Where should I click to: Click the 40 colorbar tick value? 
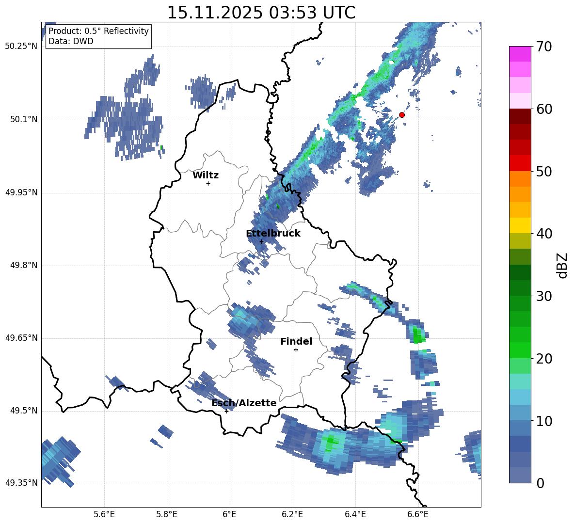[x=544, y=234]
